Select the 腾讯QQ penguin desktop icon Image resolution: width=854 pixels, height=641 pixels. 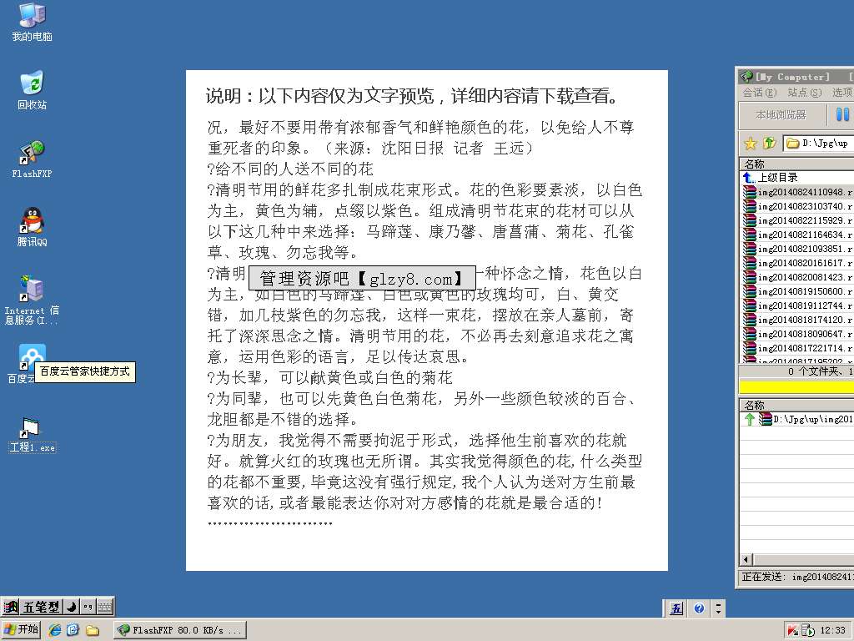click(x=32, y=227)
